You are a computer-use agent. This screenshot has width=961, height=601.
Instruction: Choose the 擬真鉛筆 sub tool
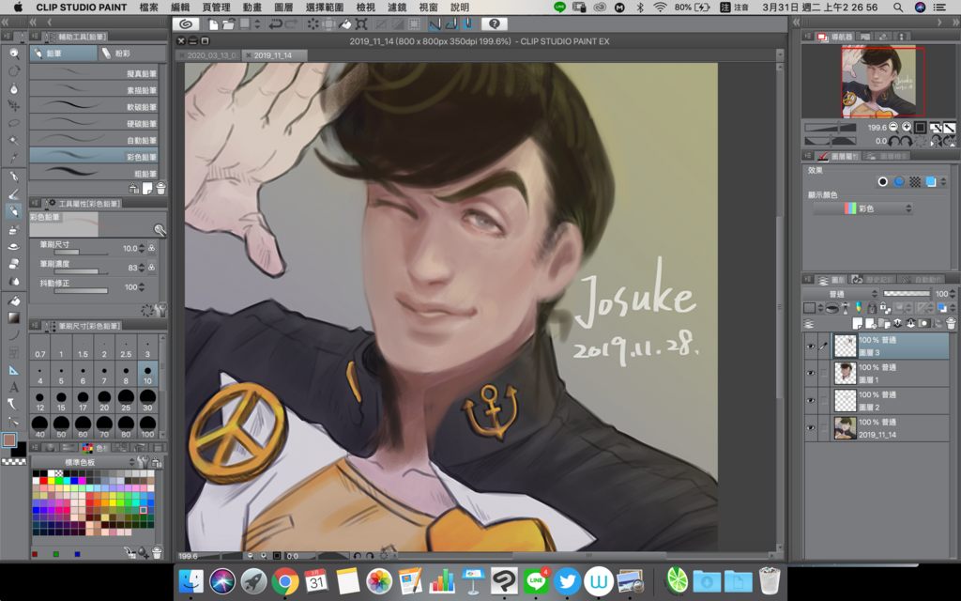(94, 73)
